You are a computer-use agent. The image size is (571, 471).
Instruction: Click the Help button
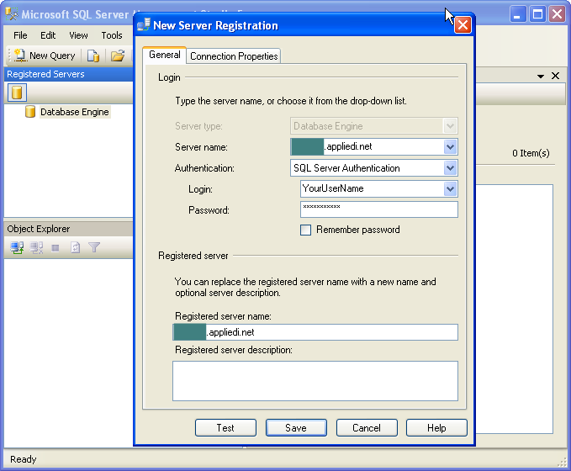[436, 427]
